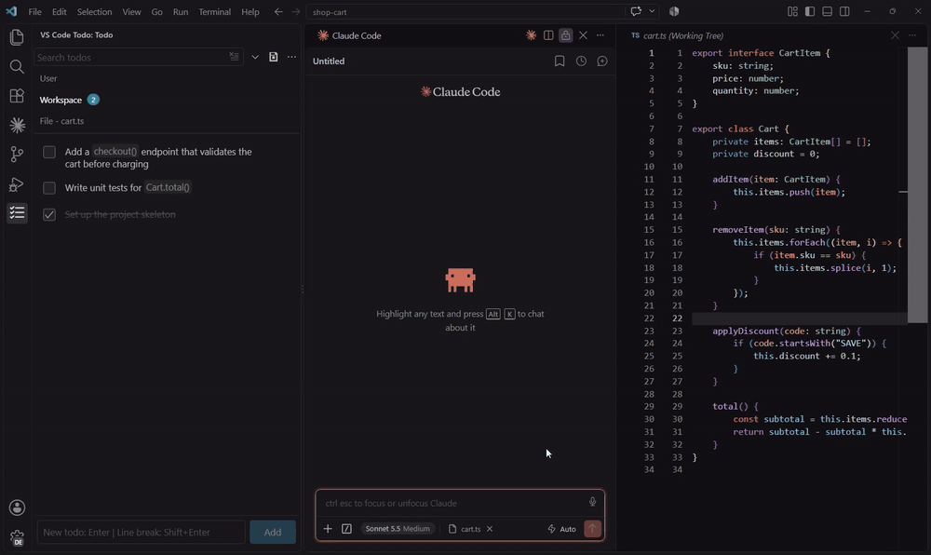Screen dimensions: 931x555
Task: Open the Search view in activity bar
Action: click(17, 66)
